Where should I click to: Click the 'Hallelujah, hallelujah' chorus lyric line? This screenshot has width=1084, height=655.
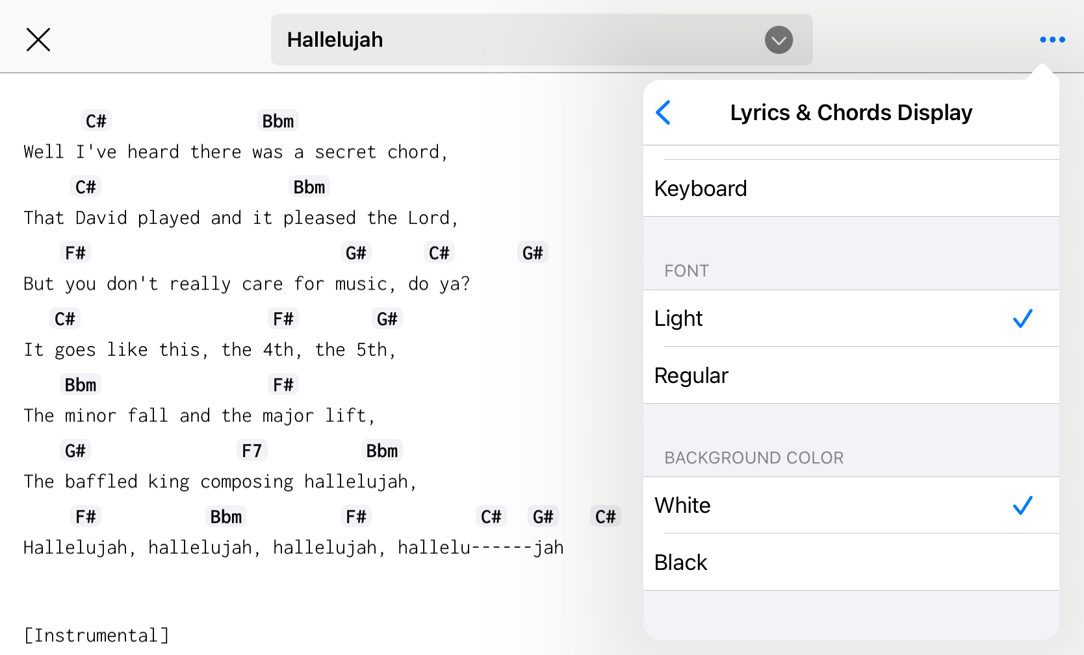[x=294, y=548]
